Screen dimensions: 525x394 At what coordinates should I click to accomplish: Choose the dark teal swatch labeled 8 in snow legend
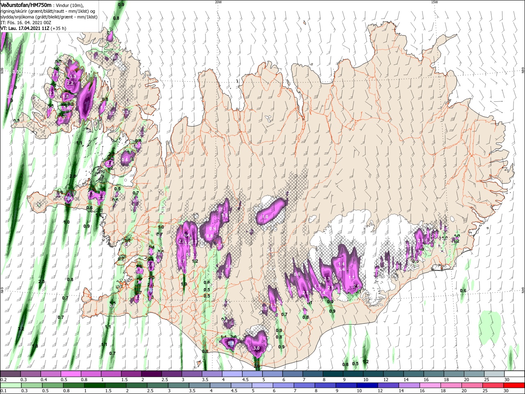[x=333, y=374]
